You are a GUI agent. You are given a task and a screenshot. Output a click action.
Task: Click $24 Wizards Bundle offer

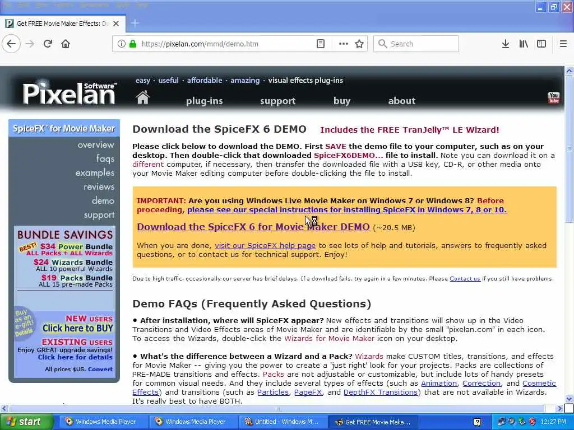(73, 262)
